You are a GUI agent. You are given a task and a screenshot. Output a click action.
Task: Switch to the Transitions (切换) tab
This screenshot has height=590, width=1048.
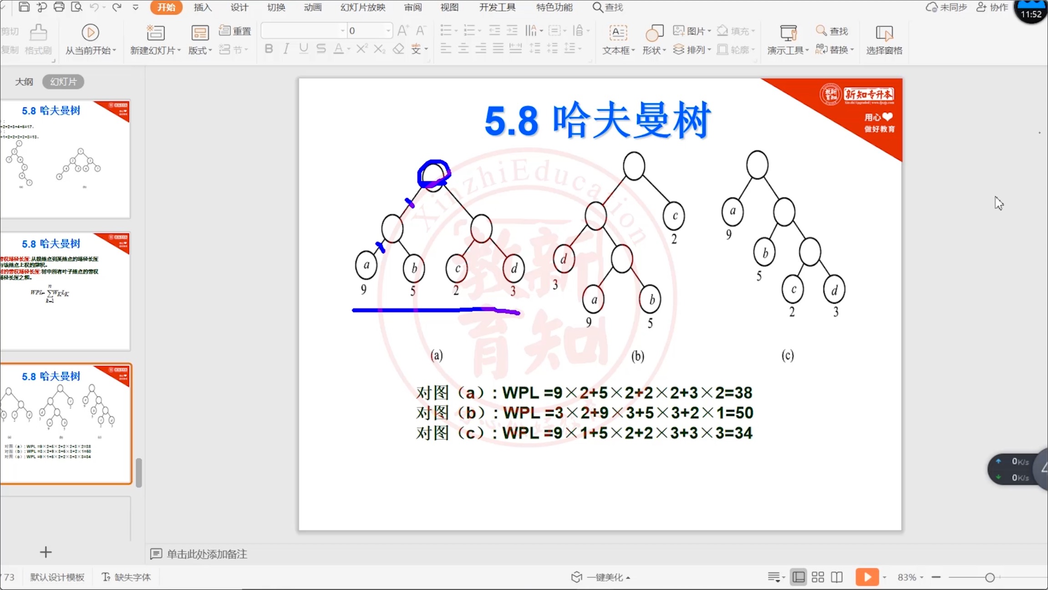click(276, 7)
